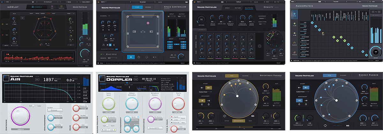Click the Left-to-Left connection node in AudioMatrix
The width and height of the screenshot is (383, 134).
[x=312, y=23]
